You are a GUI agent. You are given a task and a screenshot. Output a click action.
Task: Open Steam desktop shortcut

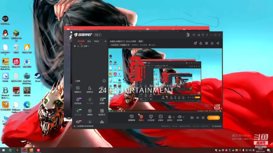(x=38, y=78)
